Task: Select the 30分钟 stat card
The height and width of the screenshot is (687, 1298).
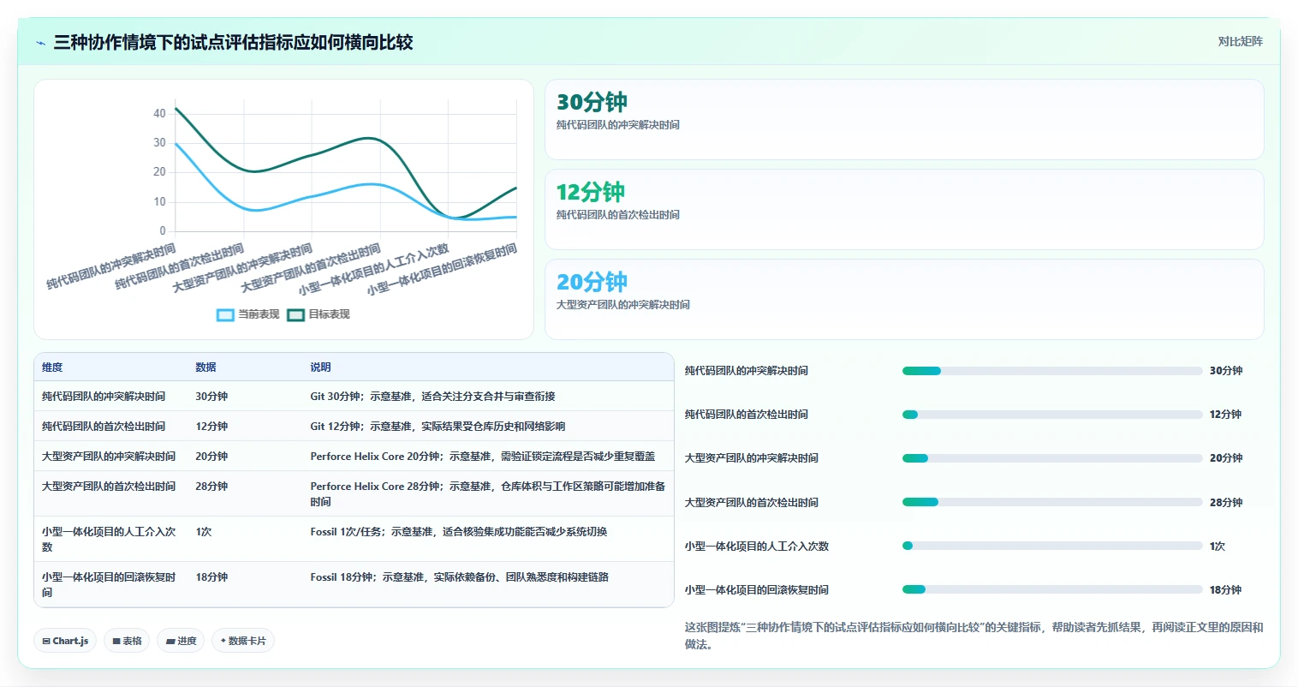Action: (x=904, y=120)
